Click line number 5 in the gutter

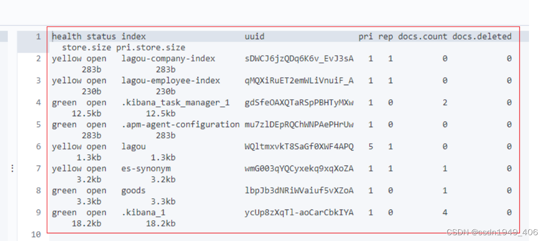(x=39, y=124)
